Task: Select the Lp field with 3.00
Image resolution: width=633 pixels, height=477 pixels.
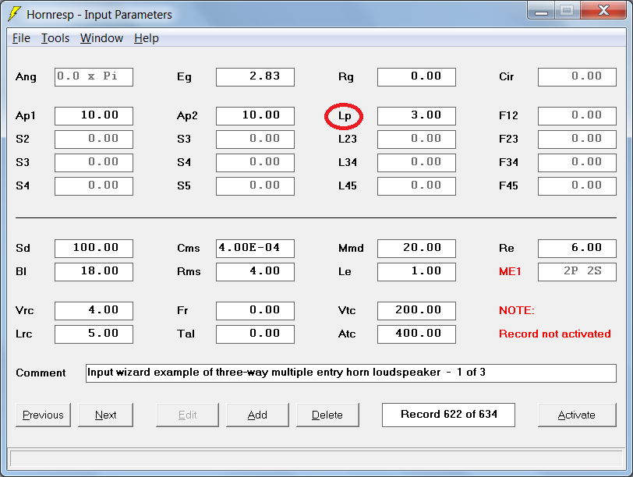Action: [416, 116]
